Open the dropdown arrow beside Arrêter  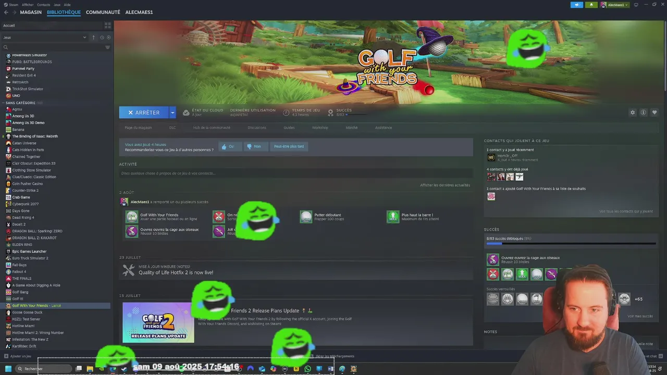(172, 113)
